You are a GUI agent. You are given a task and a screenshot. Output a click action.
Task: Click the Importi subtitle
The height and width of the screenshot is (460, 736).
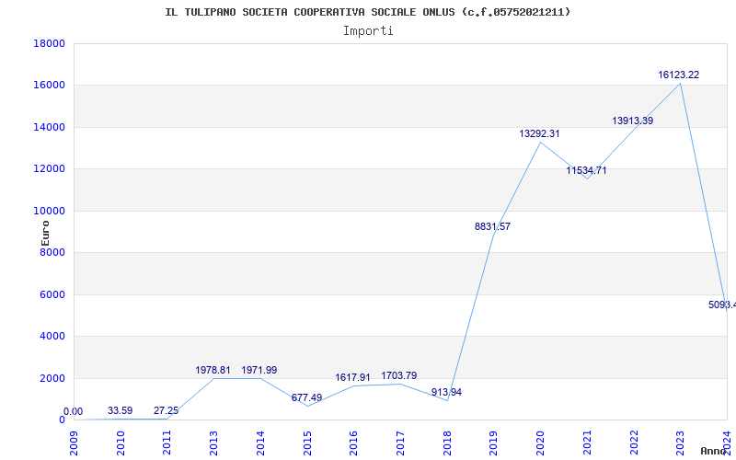tap(368, 31)
